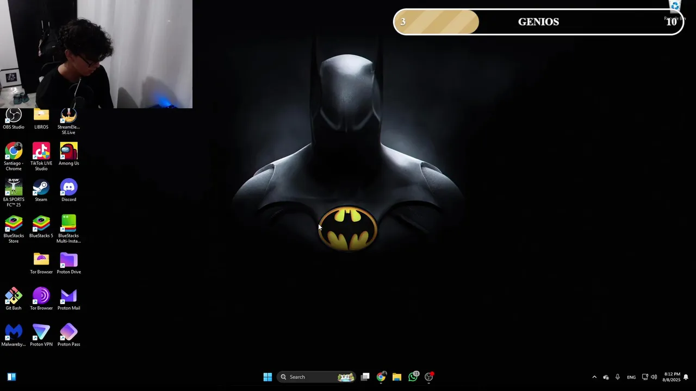The image size is (696, 391).
Task: Open Santiago - Chrome shortcut
Action: click(14, 157)
